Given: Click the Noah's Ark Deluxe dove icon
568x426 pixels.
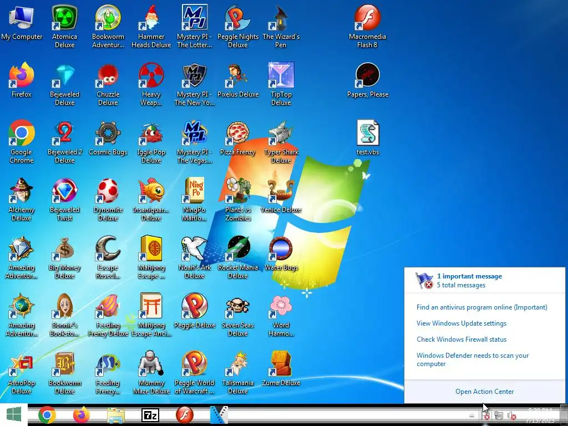Looking at the screenshot, I should (195, 248).
